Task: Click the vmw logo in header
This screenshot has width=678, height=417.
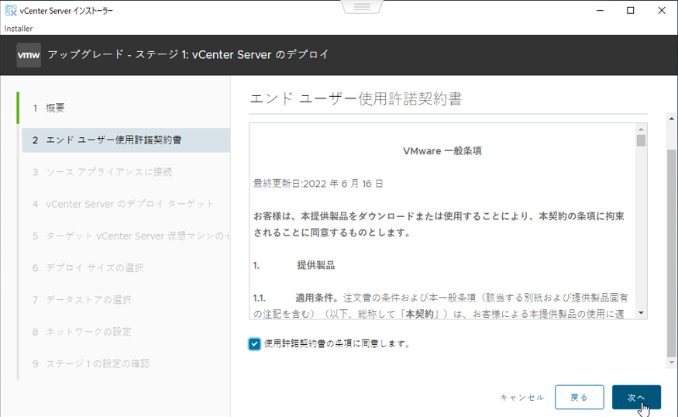Action: tap(29, 55)
